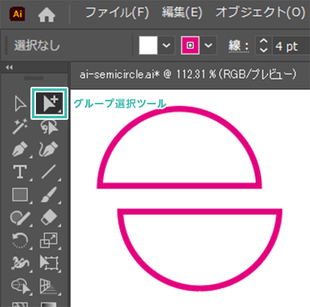Pick the Curvature tool
Image resolution: width=310 pixels, height=307 pixels.
(49, 149)
